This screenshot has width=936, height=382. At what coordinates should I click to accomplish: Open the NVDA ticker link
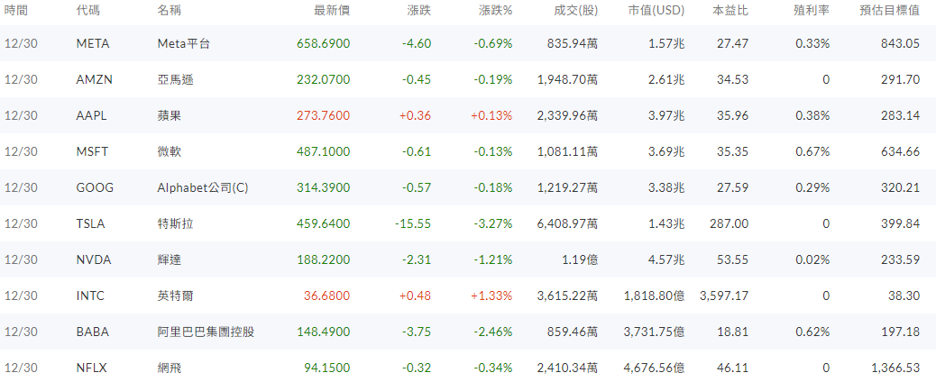(95, 259)
